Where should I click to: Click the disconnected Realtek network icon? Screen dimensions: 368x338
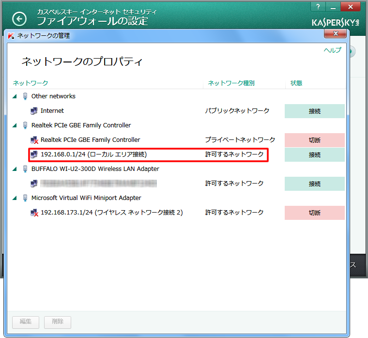[x=34, y=140]
